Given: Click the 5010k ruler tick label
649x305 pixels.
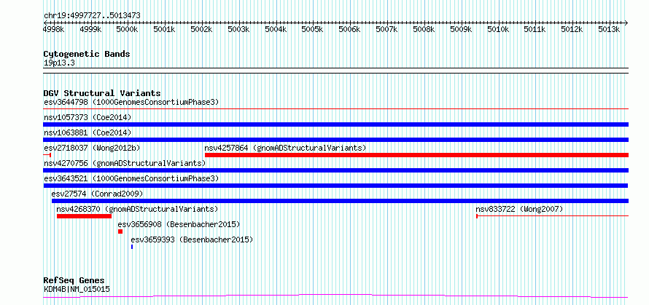Looking at the screenshot, I should [x=498, y=30].
